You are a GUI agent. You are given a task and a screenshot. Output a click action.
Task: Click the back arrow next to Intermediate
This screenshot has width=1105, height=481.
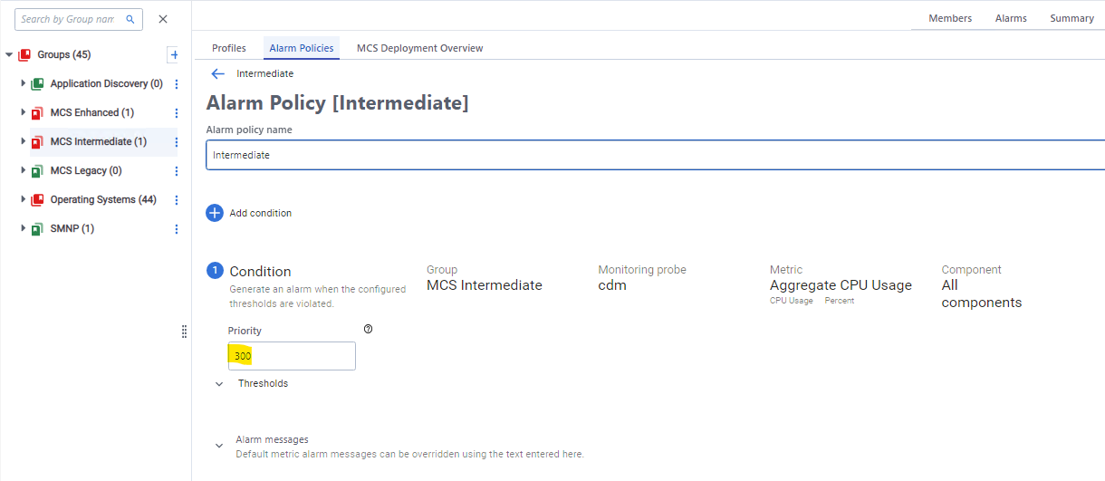pyautogui.click(x=217, y=74)
